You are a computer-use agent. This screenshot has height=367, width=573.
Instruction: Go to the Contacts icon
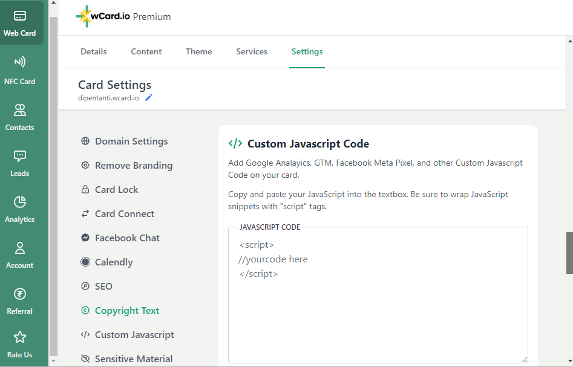click(x=20, y=110)
